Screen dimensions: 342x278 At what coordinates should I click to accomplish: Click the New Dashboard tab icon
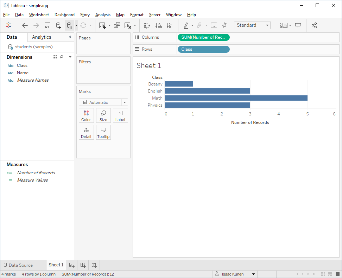click(x=83, y=265)
